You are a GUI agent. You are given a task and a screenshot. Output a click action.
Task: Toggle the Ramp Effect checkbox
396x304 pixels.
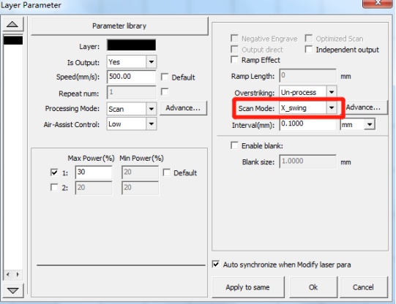click(x=235, y=60)
